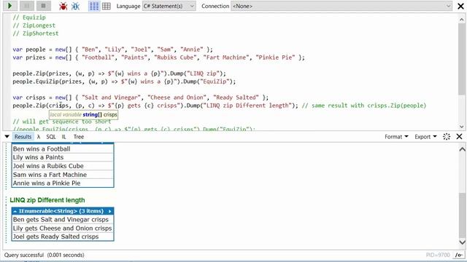
Task: Select the 'Ben wins a Football' row
Action: coord(63,148)
